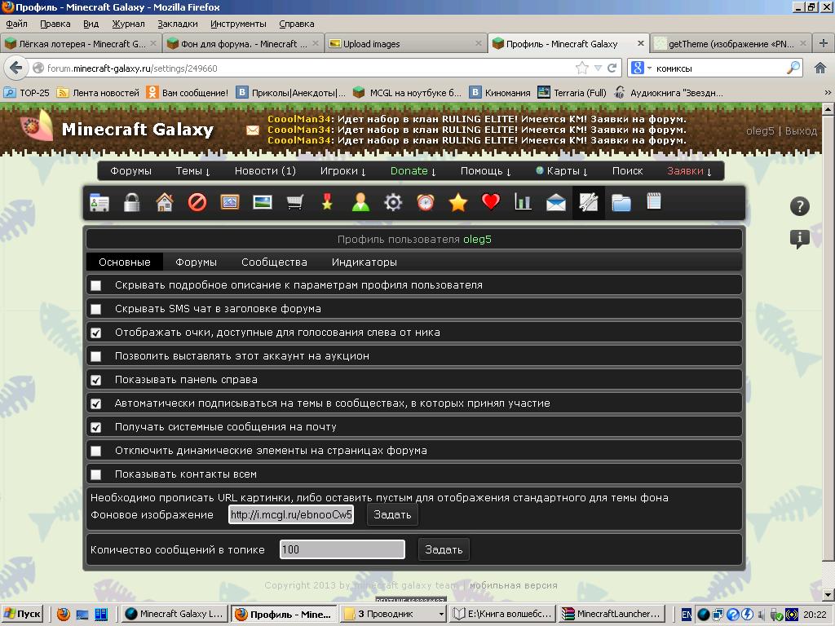The image size is (835, 626).
Task: Check 'Показывать контакты всем'
Action: (96, 475)
